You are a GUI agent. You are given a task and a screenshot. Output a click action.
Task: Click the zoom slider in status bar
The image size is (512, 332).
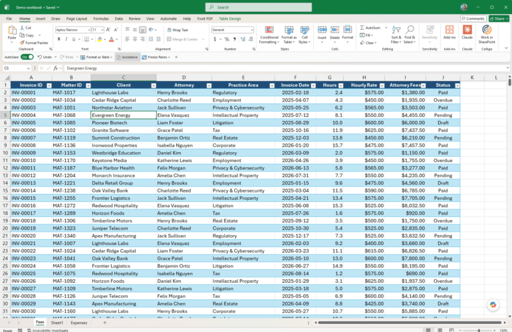click(479, 330)
